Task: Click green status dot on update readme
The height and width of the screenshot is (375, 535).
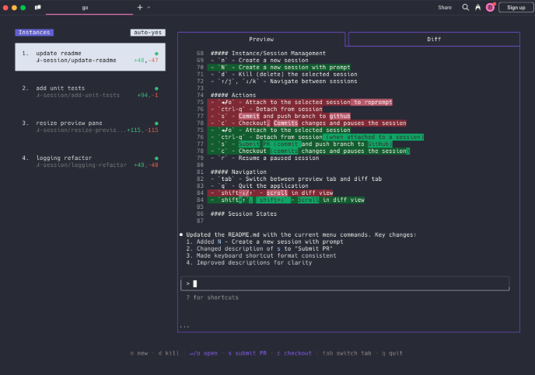Action: tap(156, 54)
